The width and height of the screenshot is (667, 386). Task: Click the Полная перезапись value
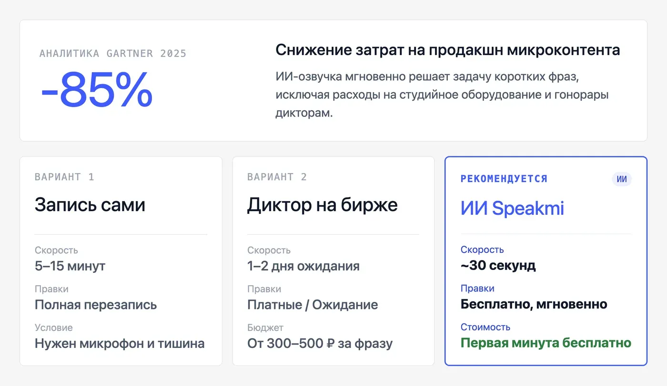coord(96,305)
